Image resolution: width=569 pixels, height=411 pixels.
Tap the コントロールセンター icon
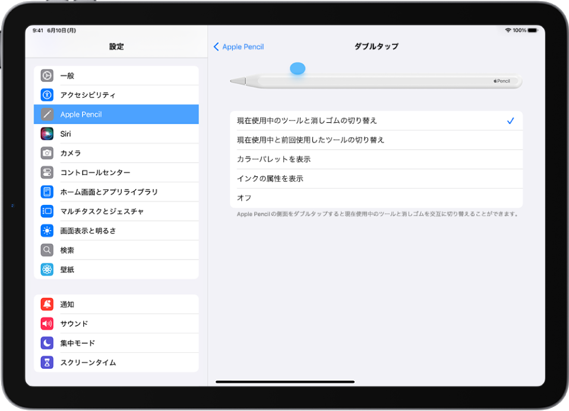[47, 173]
